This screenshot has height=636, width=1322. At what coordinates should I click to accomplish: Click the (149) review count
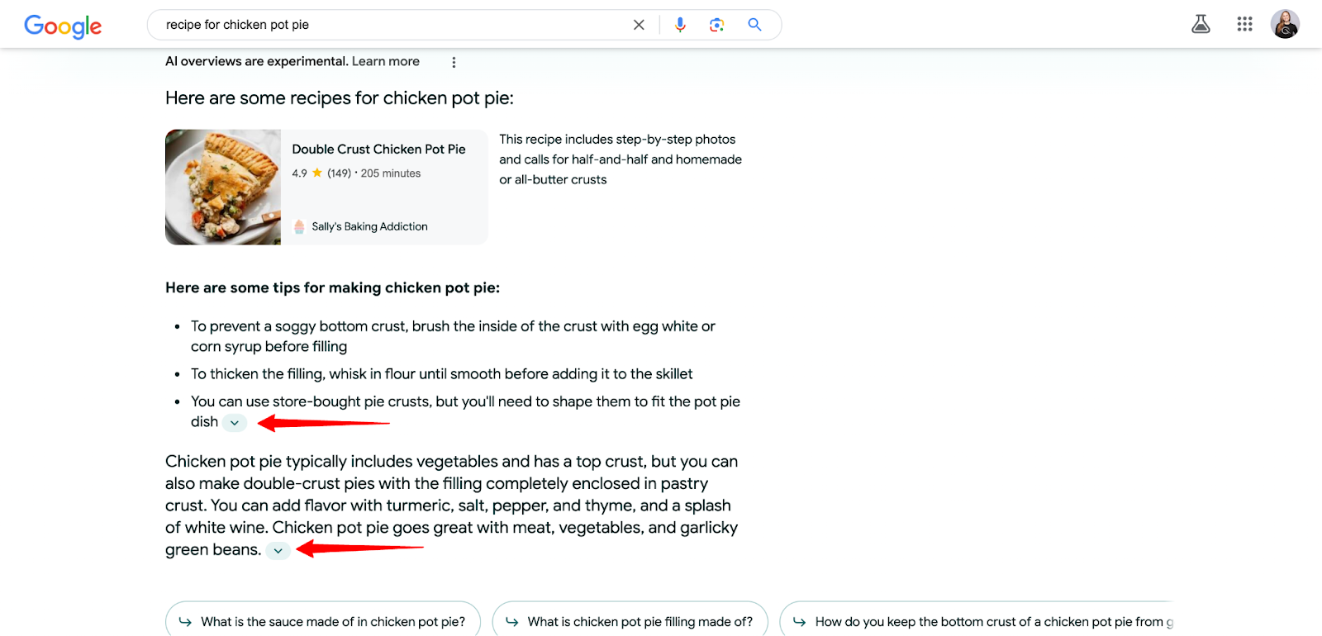pyautogui.click(x=339, y=173)
